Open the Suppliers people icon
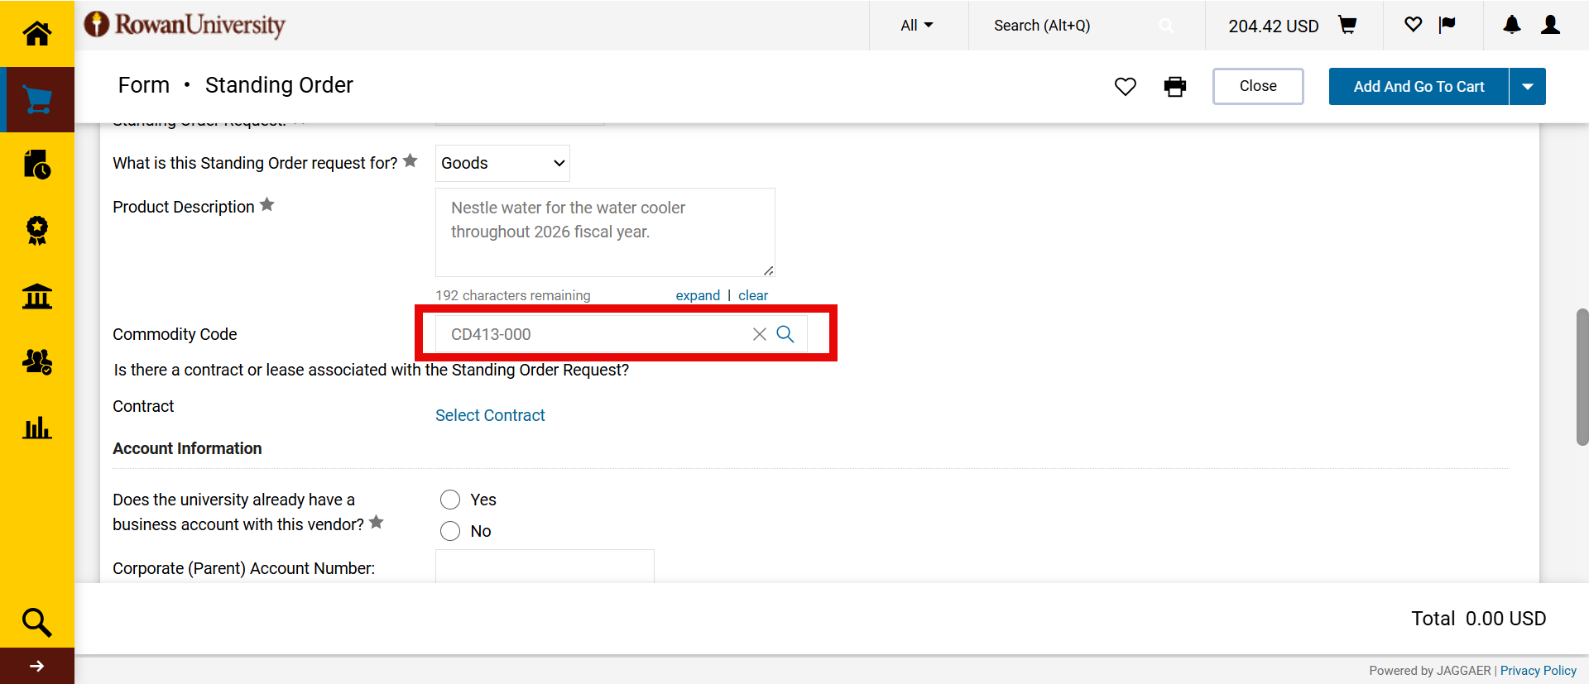This screenshot has width=1589, height=684. click(36, 361)
